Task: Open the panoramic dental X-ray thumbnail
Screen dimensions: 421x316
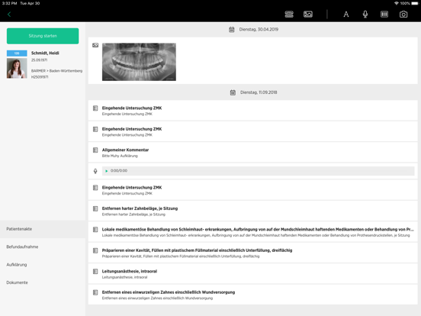Action: [139, 62]
